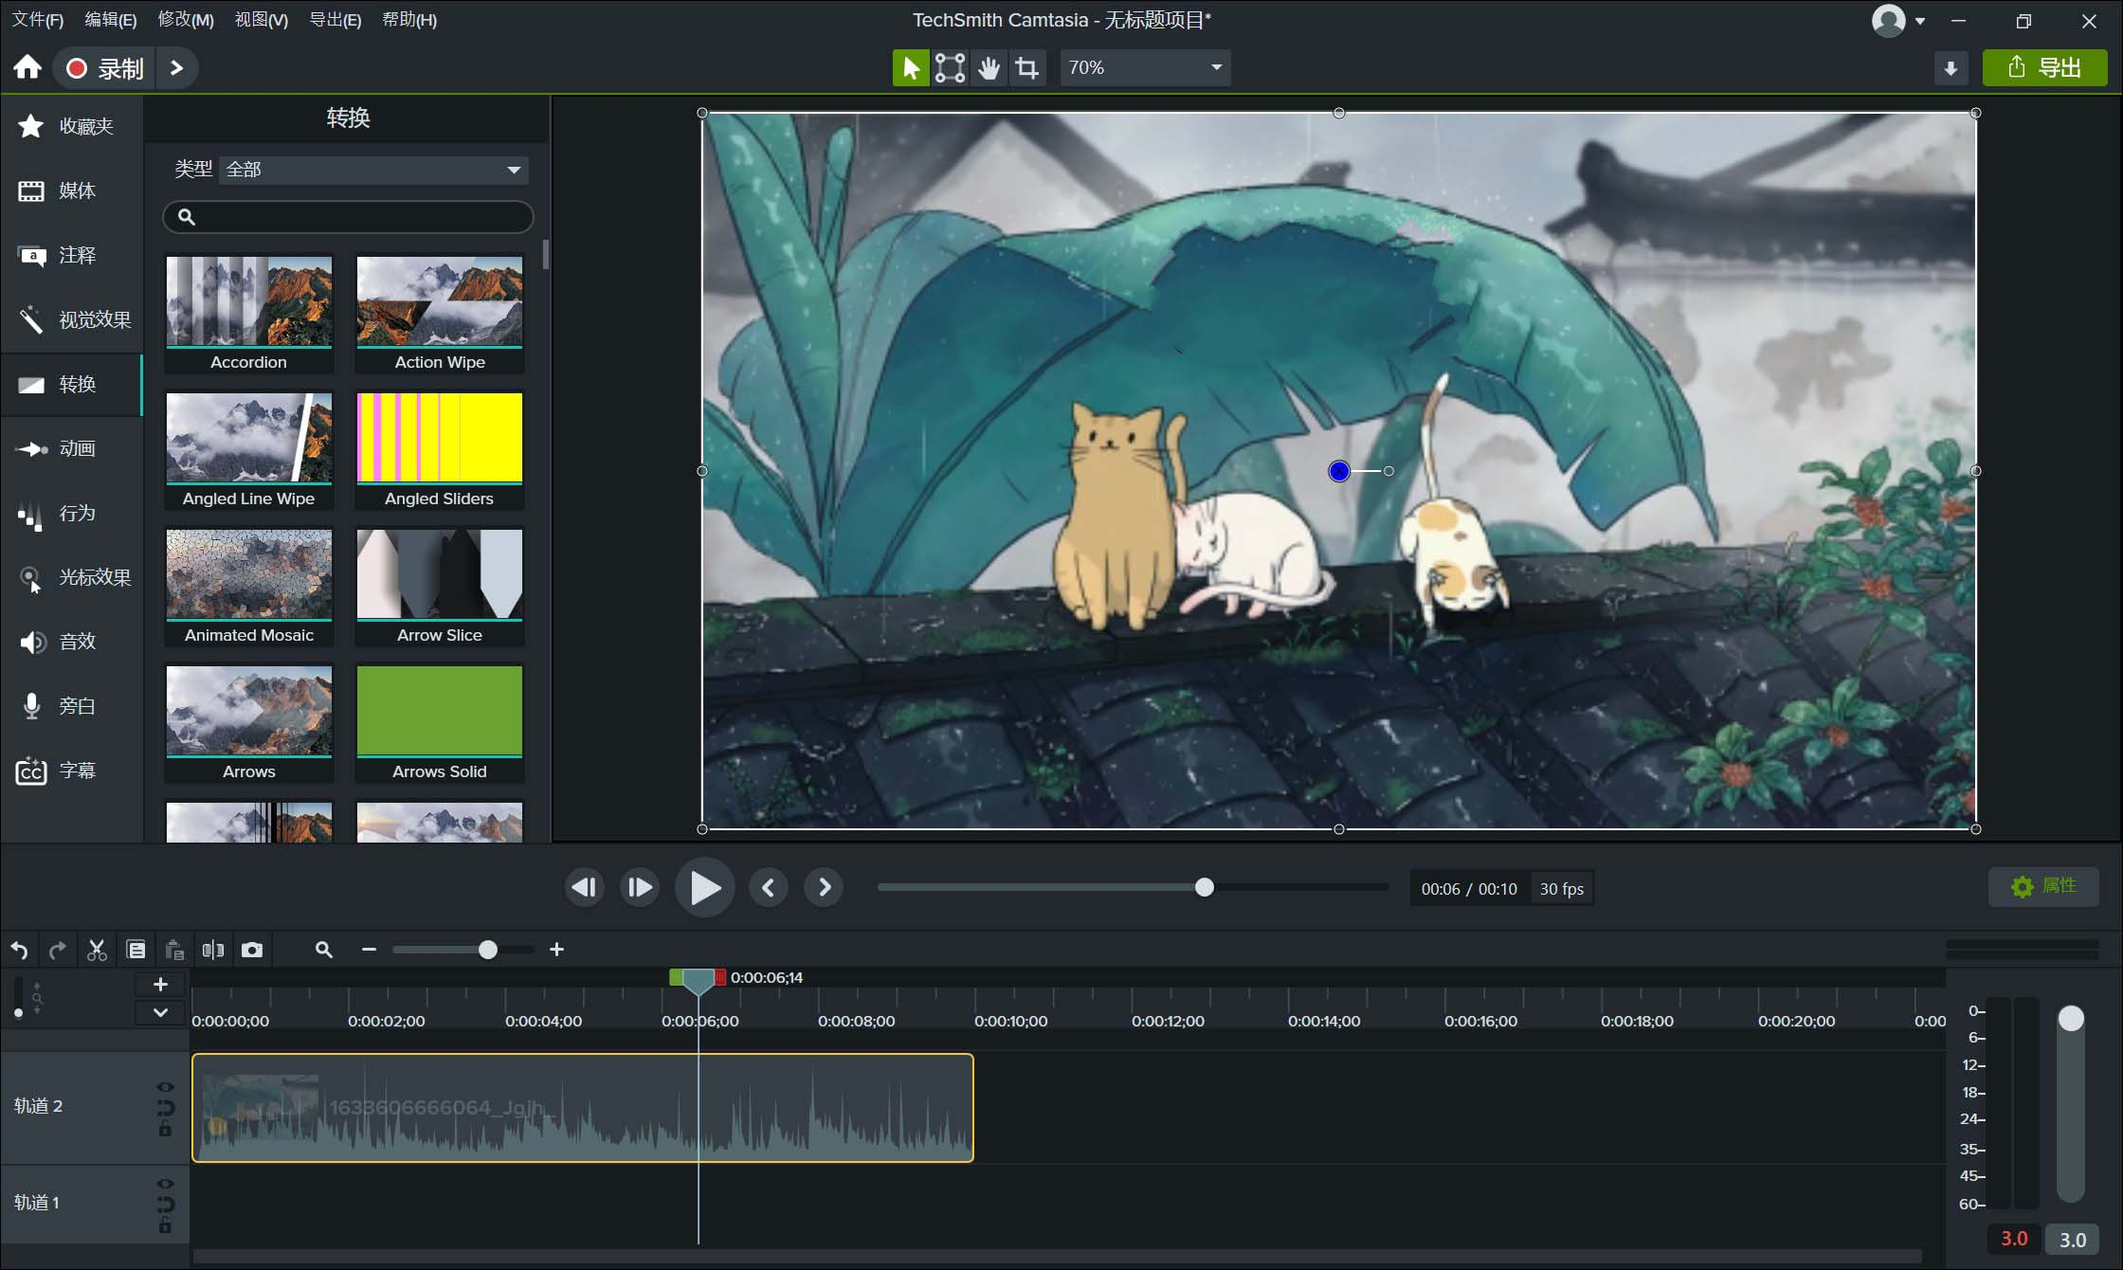
Task: Toggle lock on 轨道 2
Action: 165,1128
